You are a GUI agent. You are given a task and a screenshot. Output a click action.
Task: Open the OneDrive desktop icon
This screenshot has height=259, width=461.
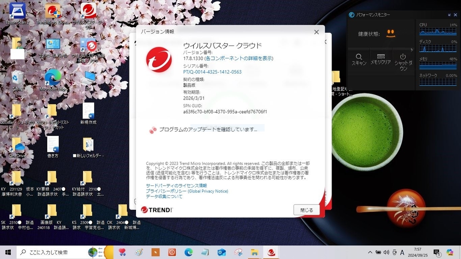click(x=17, y=147)
